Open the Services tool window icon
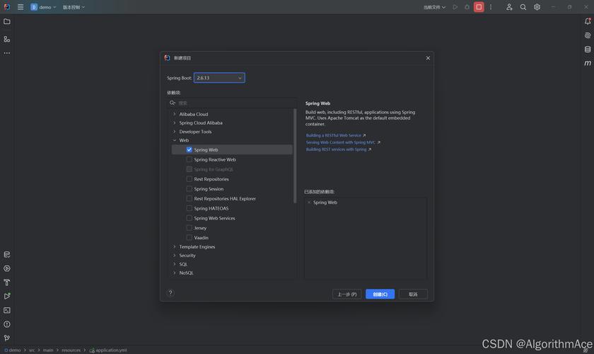 (7, 268)
